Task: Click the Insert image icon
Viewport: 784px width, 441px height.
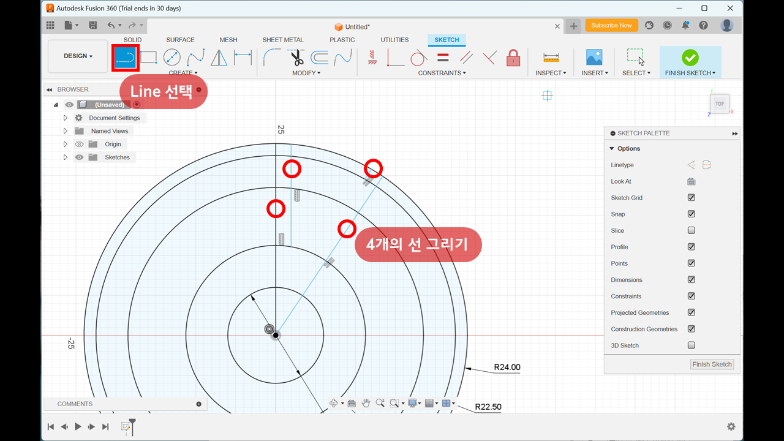Action: pos(594,58)
